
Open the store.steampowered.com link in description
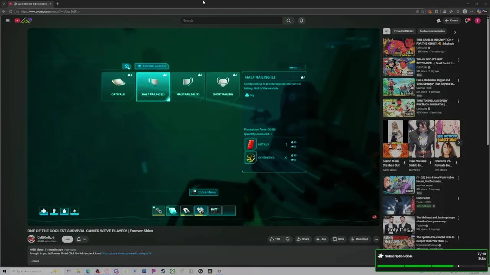point(128,253)
